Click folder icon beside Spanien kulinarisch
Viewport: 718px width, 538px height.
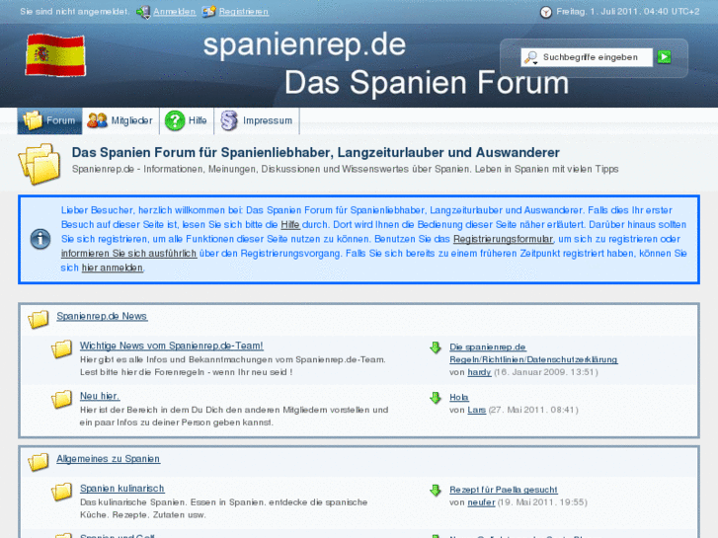61,492
